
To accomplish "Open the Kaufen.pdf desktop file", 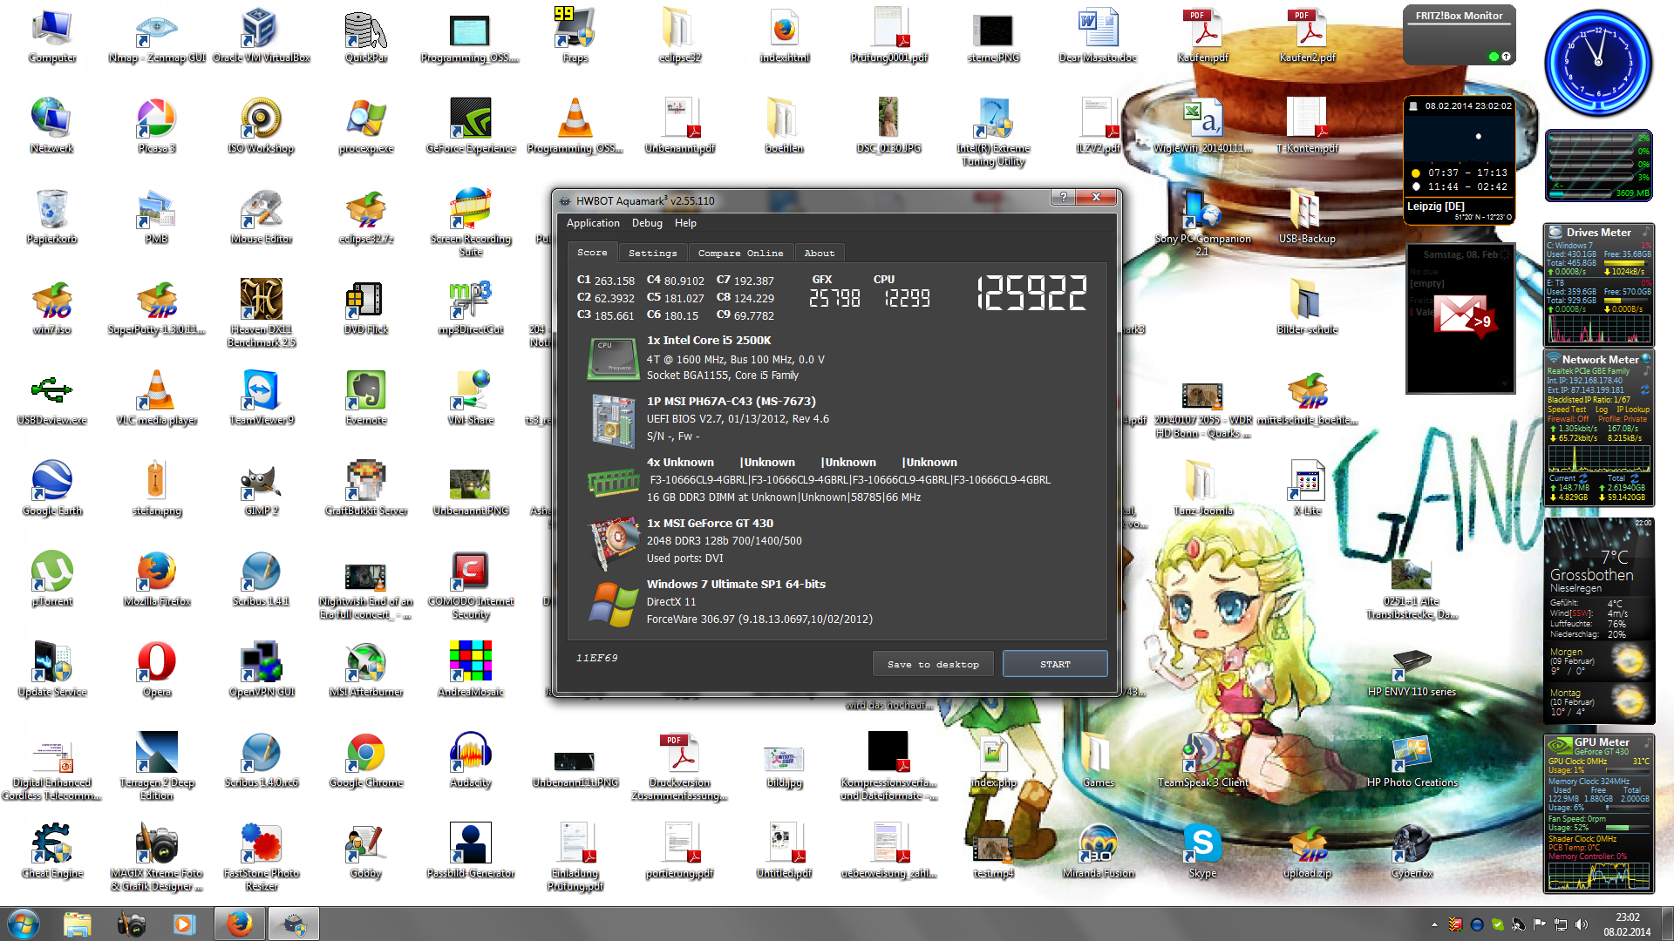I will (1202, 37).
